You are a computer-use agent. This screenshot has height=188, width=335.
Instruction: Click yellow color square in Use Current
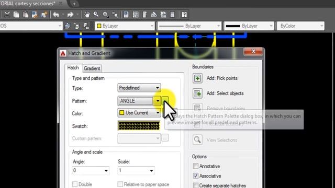pyautogui.click(x=122, y=113)
